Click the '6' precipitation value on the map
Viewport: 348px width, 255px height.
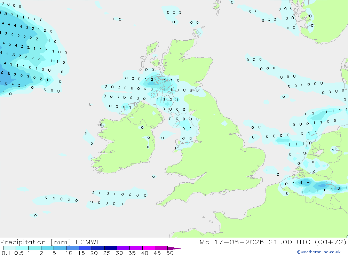coord(9,74)
